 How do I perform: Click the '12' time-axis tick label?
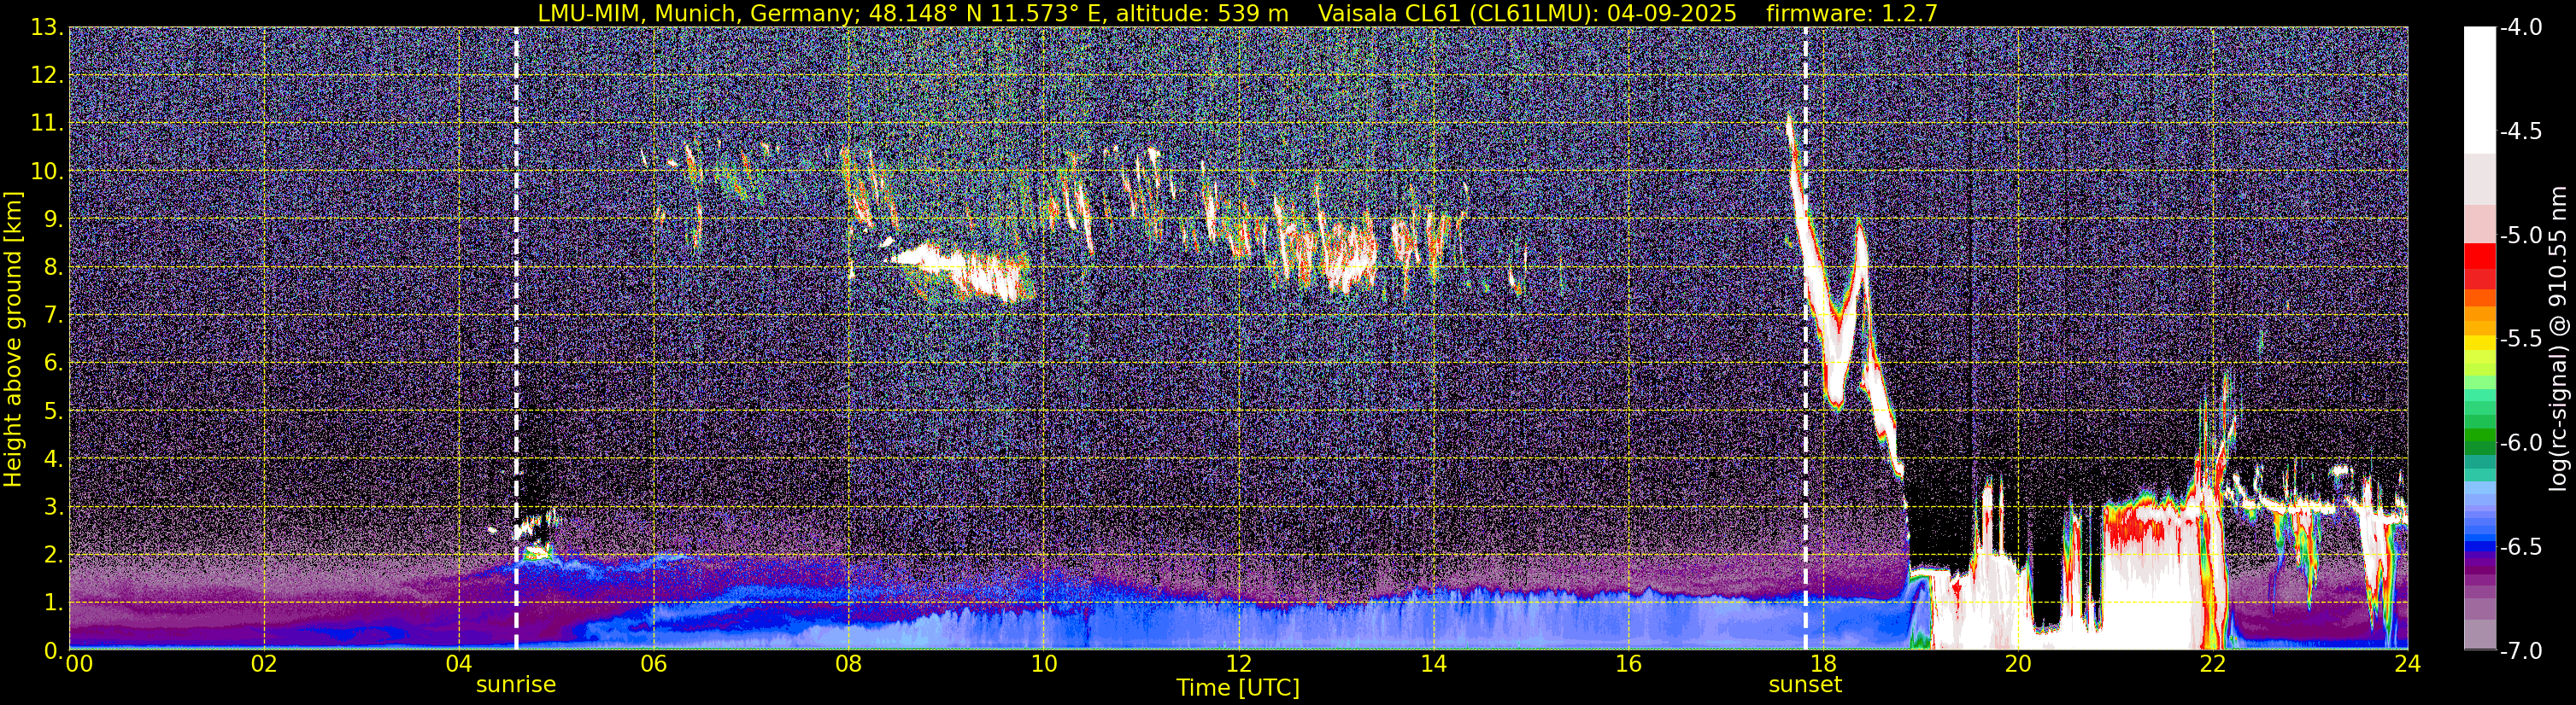click(x=1238, y=665)
